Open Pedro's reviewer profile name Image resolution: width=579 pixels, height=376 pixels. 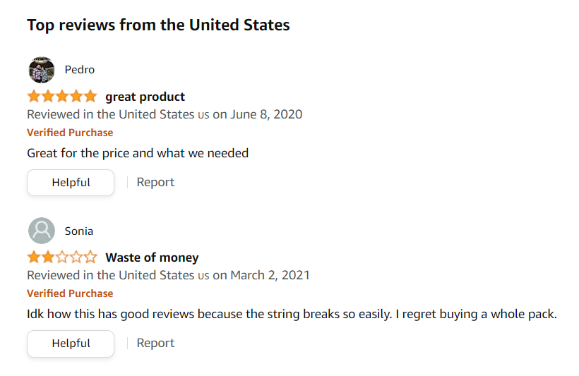(79, 70)
